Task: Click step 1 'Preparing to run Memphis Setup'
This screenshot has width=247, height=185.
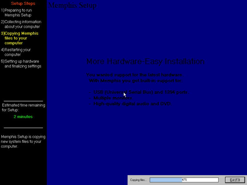Action: pyautogui.click(x=16, y=13)
